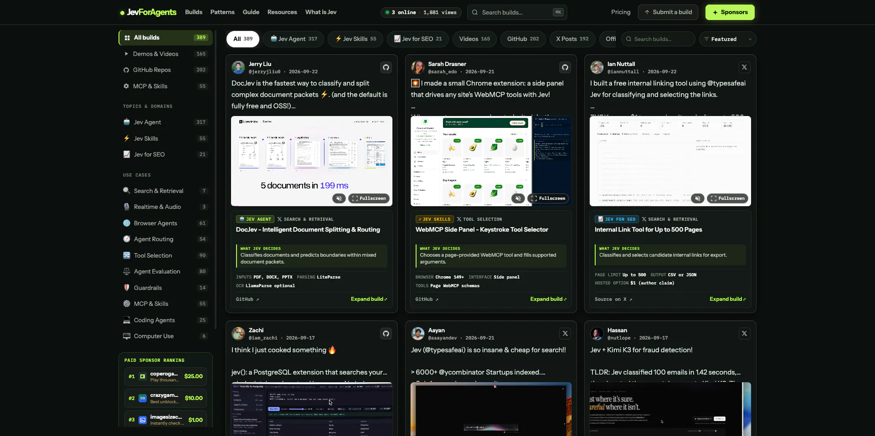Open Patterns in the top navigation
The height and width of the screenshot is (436, 875).
point(222,12)
